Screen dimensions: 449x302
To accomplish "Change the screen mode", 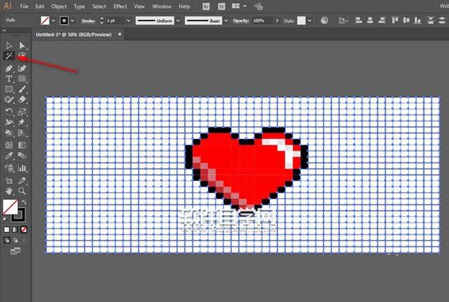I will coord(15,251).
